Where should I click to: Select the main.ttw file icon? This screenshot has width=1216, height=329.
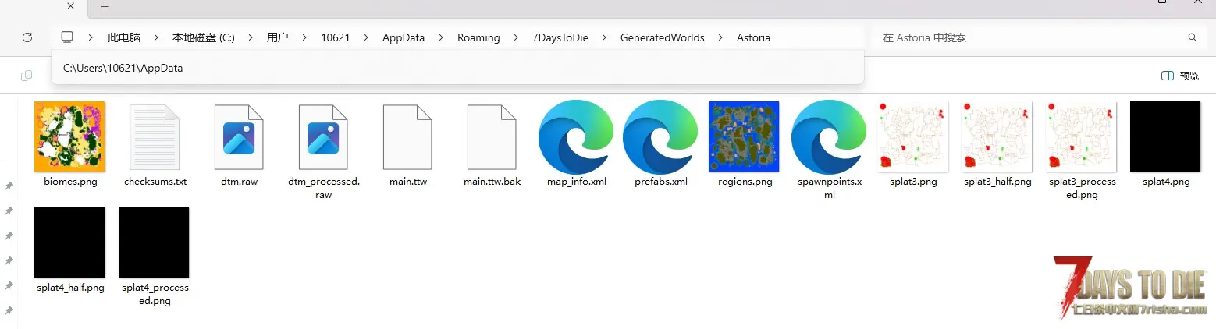coord(407,136)
